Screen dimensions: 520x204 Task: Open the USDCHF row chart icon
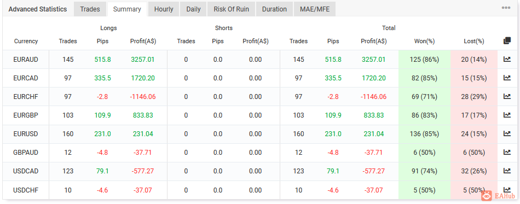coord(507,190)
